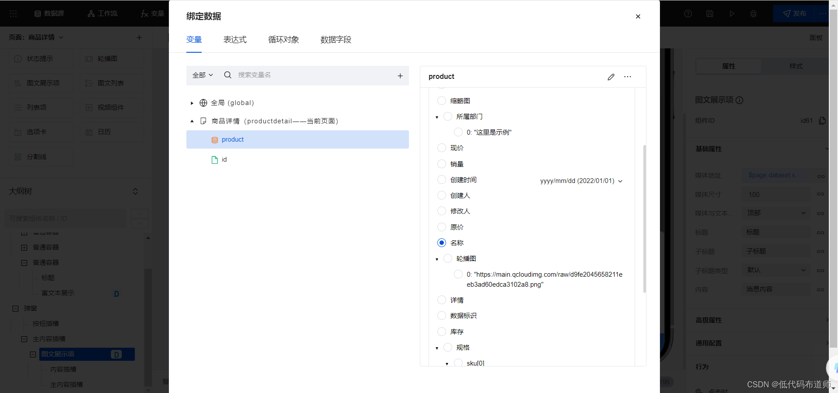Select the 变量 tab

point(194,40)
